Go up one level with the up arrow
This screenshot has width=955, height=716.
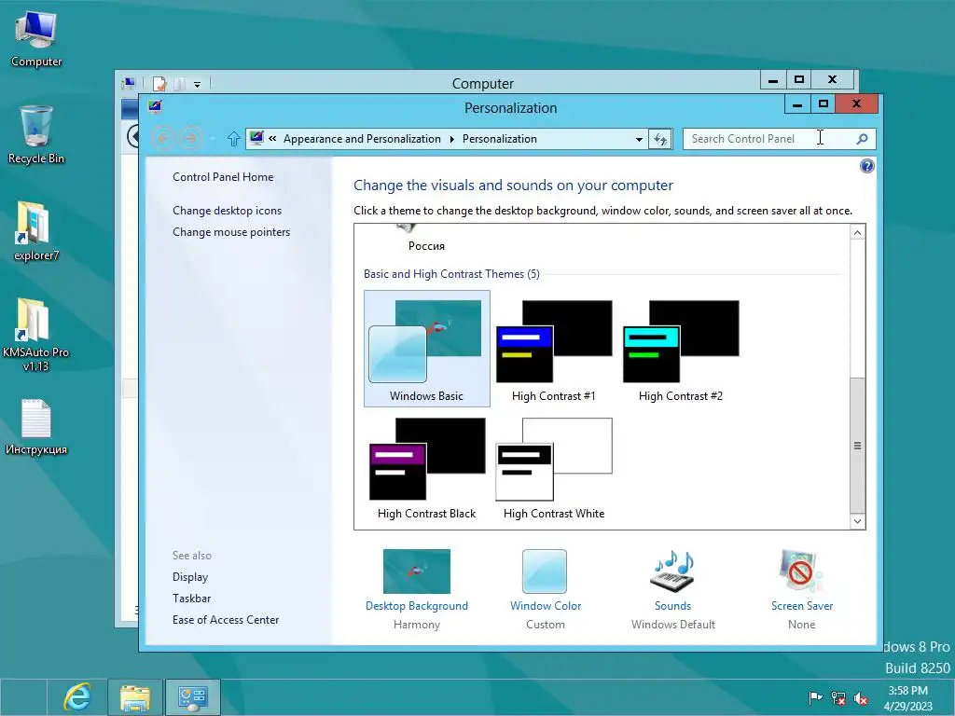(x=233, y=139)
